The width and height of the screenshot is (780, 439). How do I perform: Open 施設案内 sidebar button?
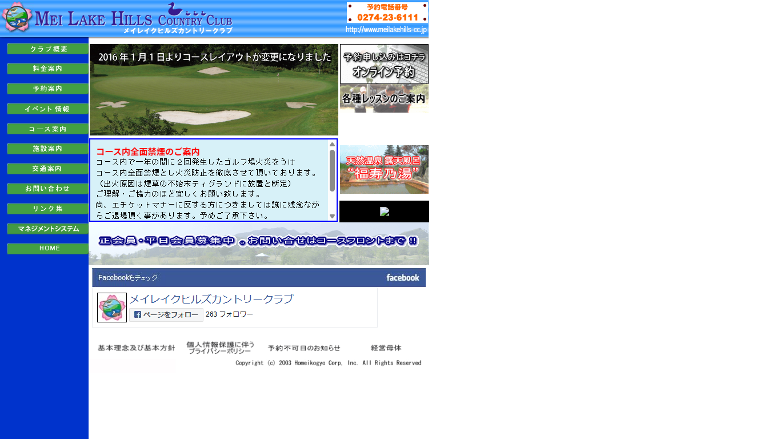coord(48,149)
